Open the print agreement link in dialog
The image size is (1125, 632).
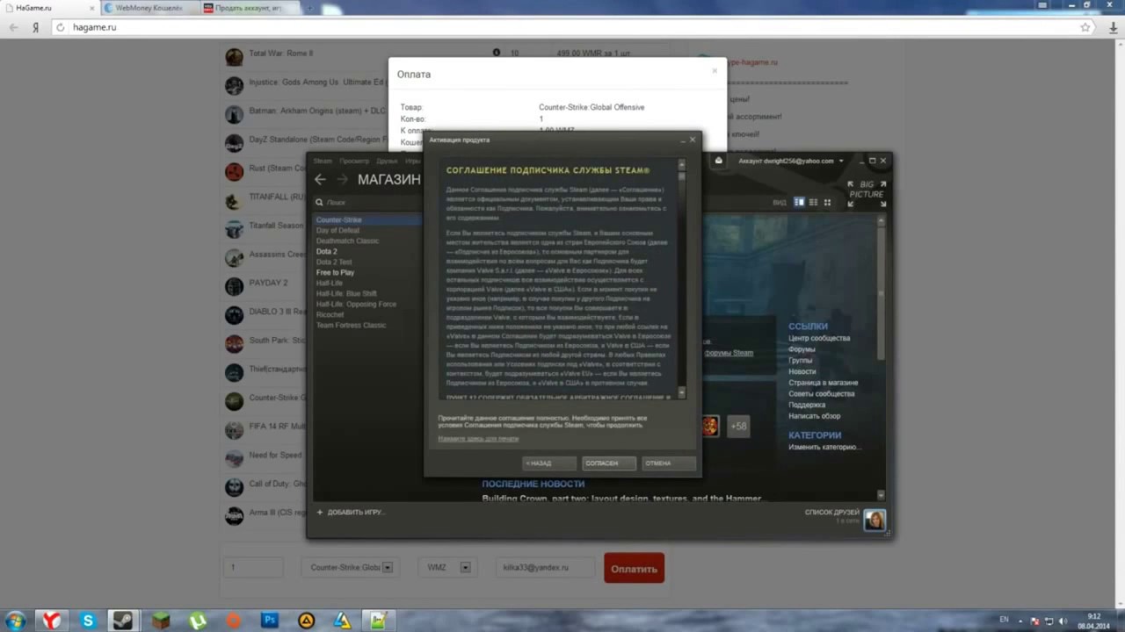pos(478,438)
